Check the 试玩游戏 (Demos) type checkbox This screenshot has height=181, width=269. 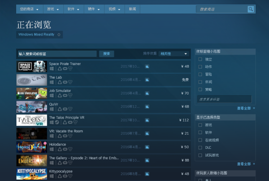pyautogui.click(x=200, y=155)
